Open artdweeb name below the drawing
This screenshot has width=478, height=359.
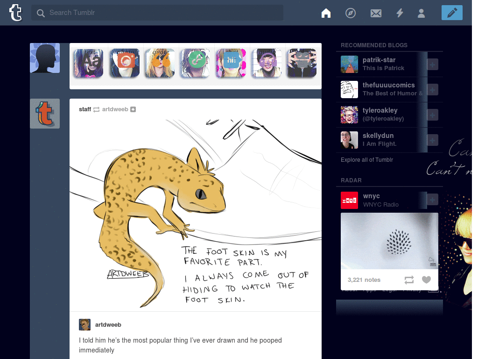coord(108,325)
